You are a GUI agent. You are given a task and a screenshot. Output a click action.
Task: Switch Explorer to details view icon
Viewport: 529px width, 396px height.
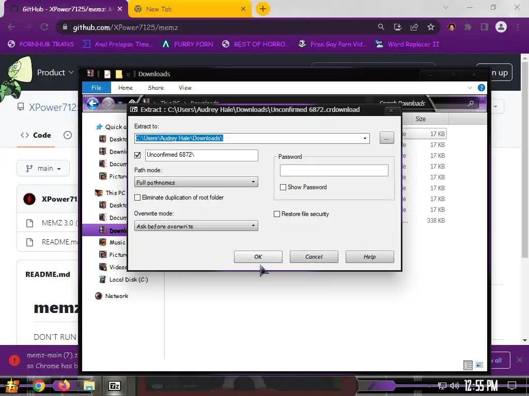pyautogui.click(x=468, y=365)
